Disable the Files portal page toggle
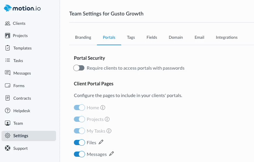The height and width of the screenshot is (162, 254). pos(79,142)
